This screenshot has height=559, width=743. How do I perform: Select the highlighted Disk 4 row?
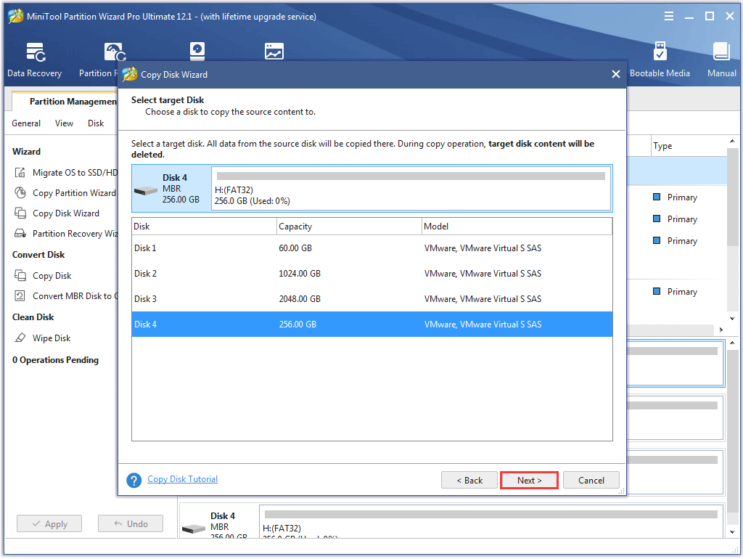point(372,325)
